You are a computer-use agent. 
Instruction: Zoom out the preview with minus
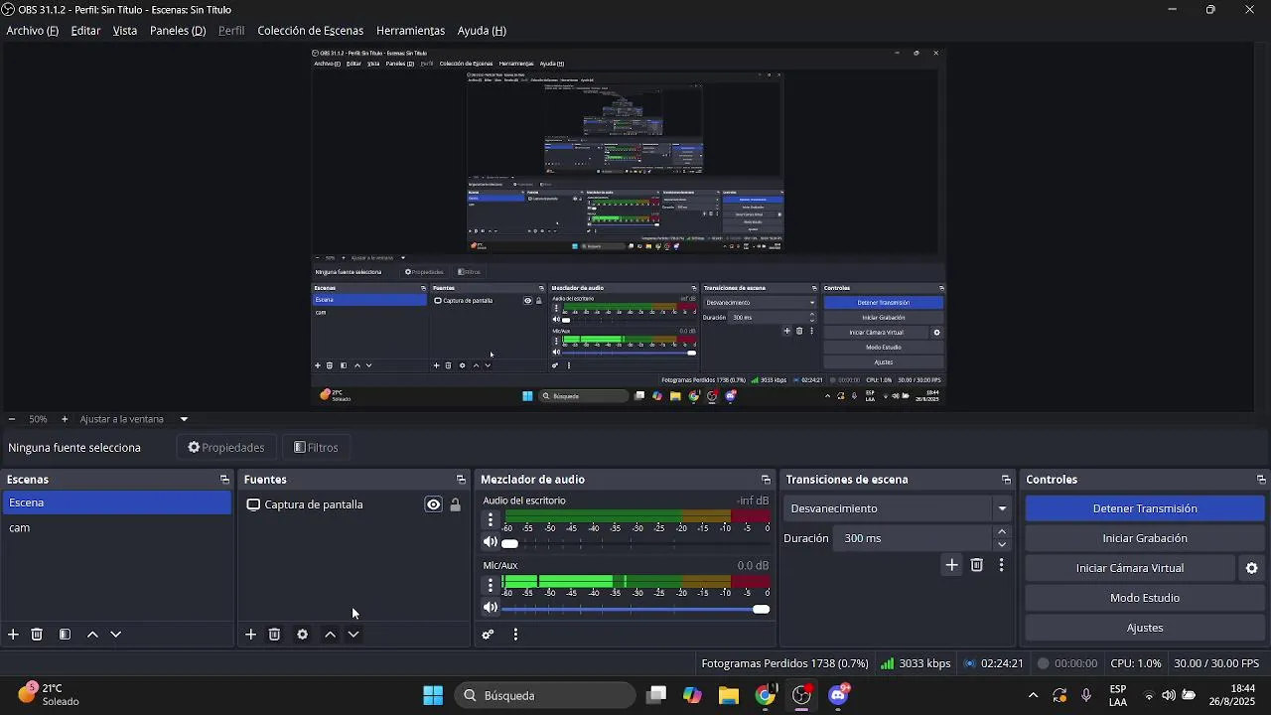(11, 419)
